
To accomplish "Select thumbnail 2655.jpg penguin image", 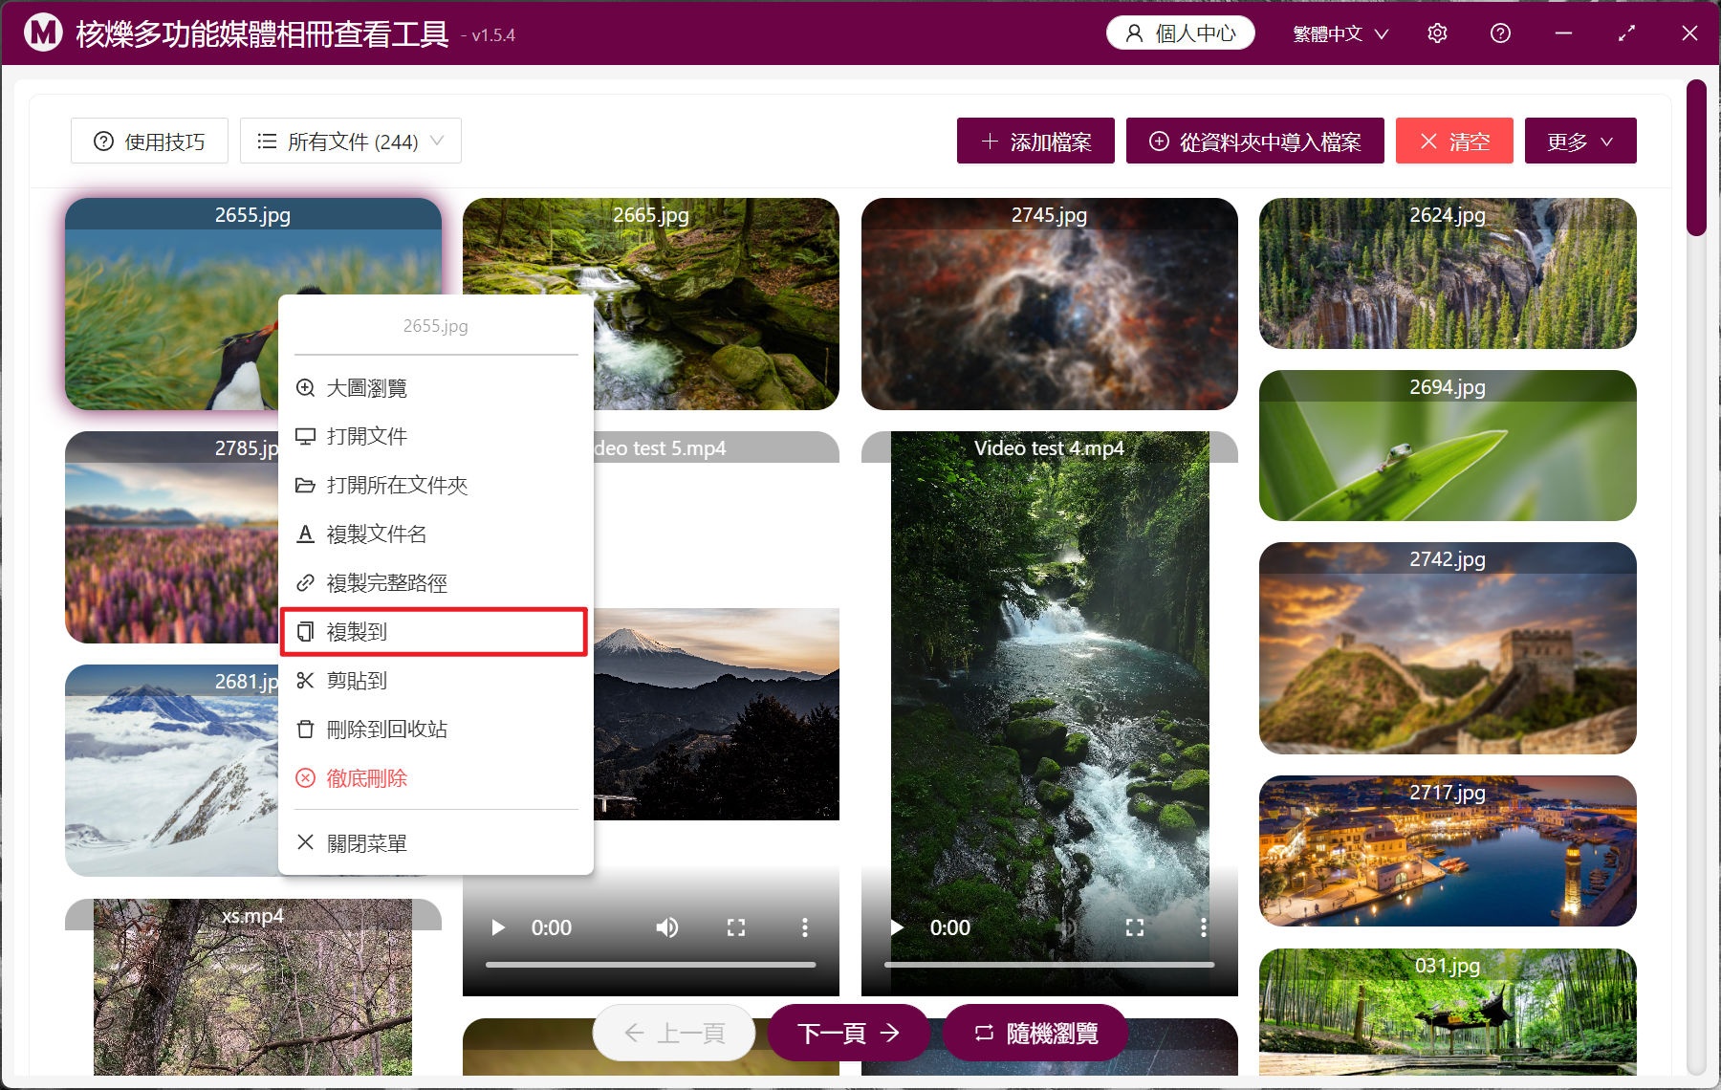I will [x=172, y=304].
